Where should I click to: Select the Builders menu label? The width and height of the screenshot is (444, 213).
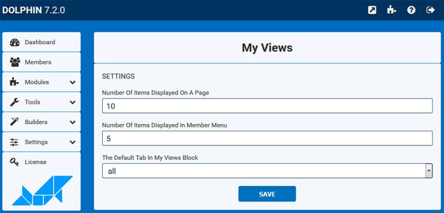pyautogui.click(x=36, y=122)
